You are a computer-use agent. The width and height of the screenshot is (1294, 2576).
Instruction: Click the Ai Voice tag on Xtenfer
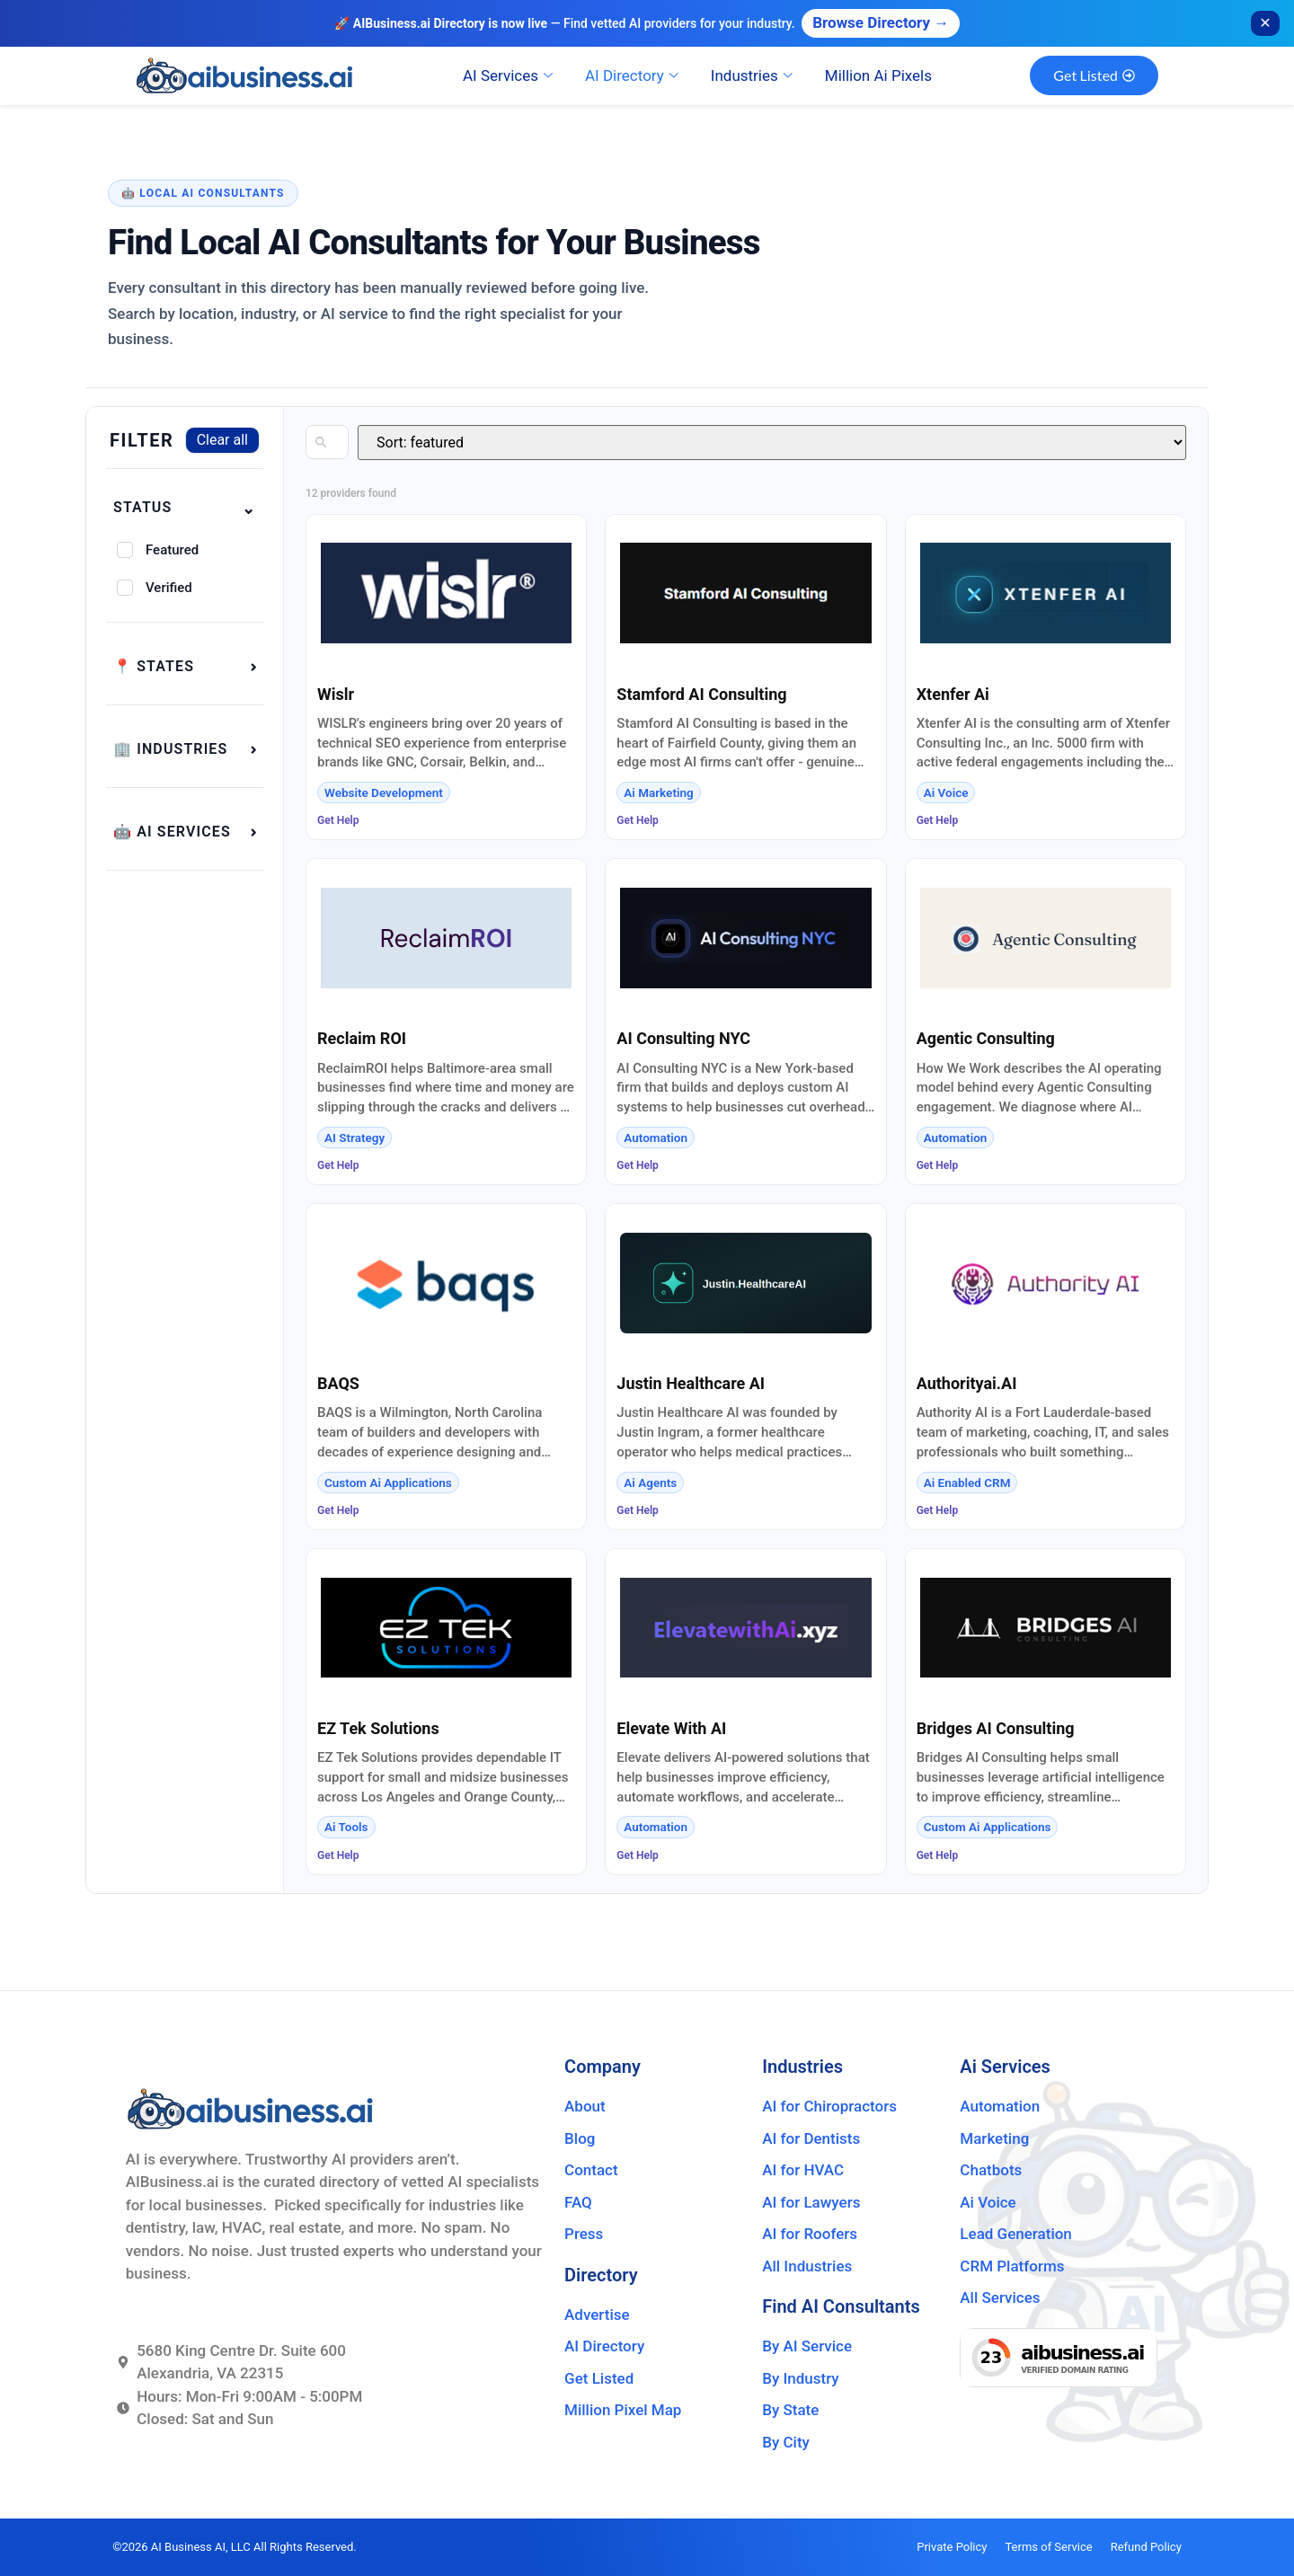tap(945, 793)
